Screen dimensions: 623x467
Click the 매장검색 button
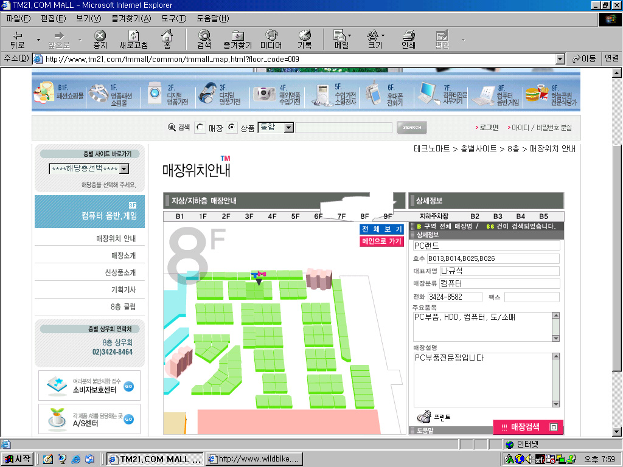coord(528,427)
